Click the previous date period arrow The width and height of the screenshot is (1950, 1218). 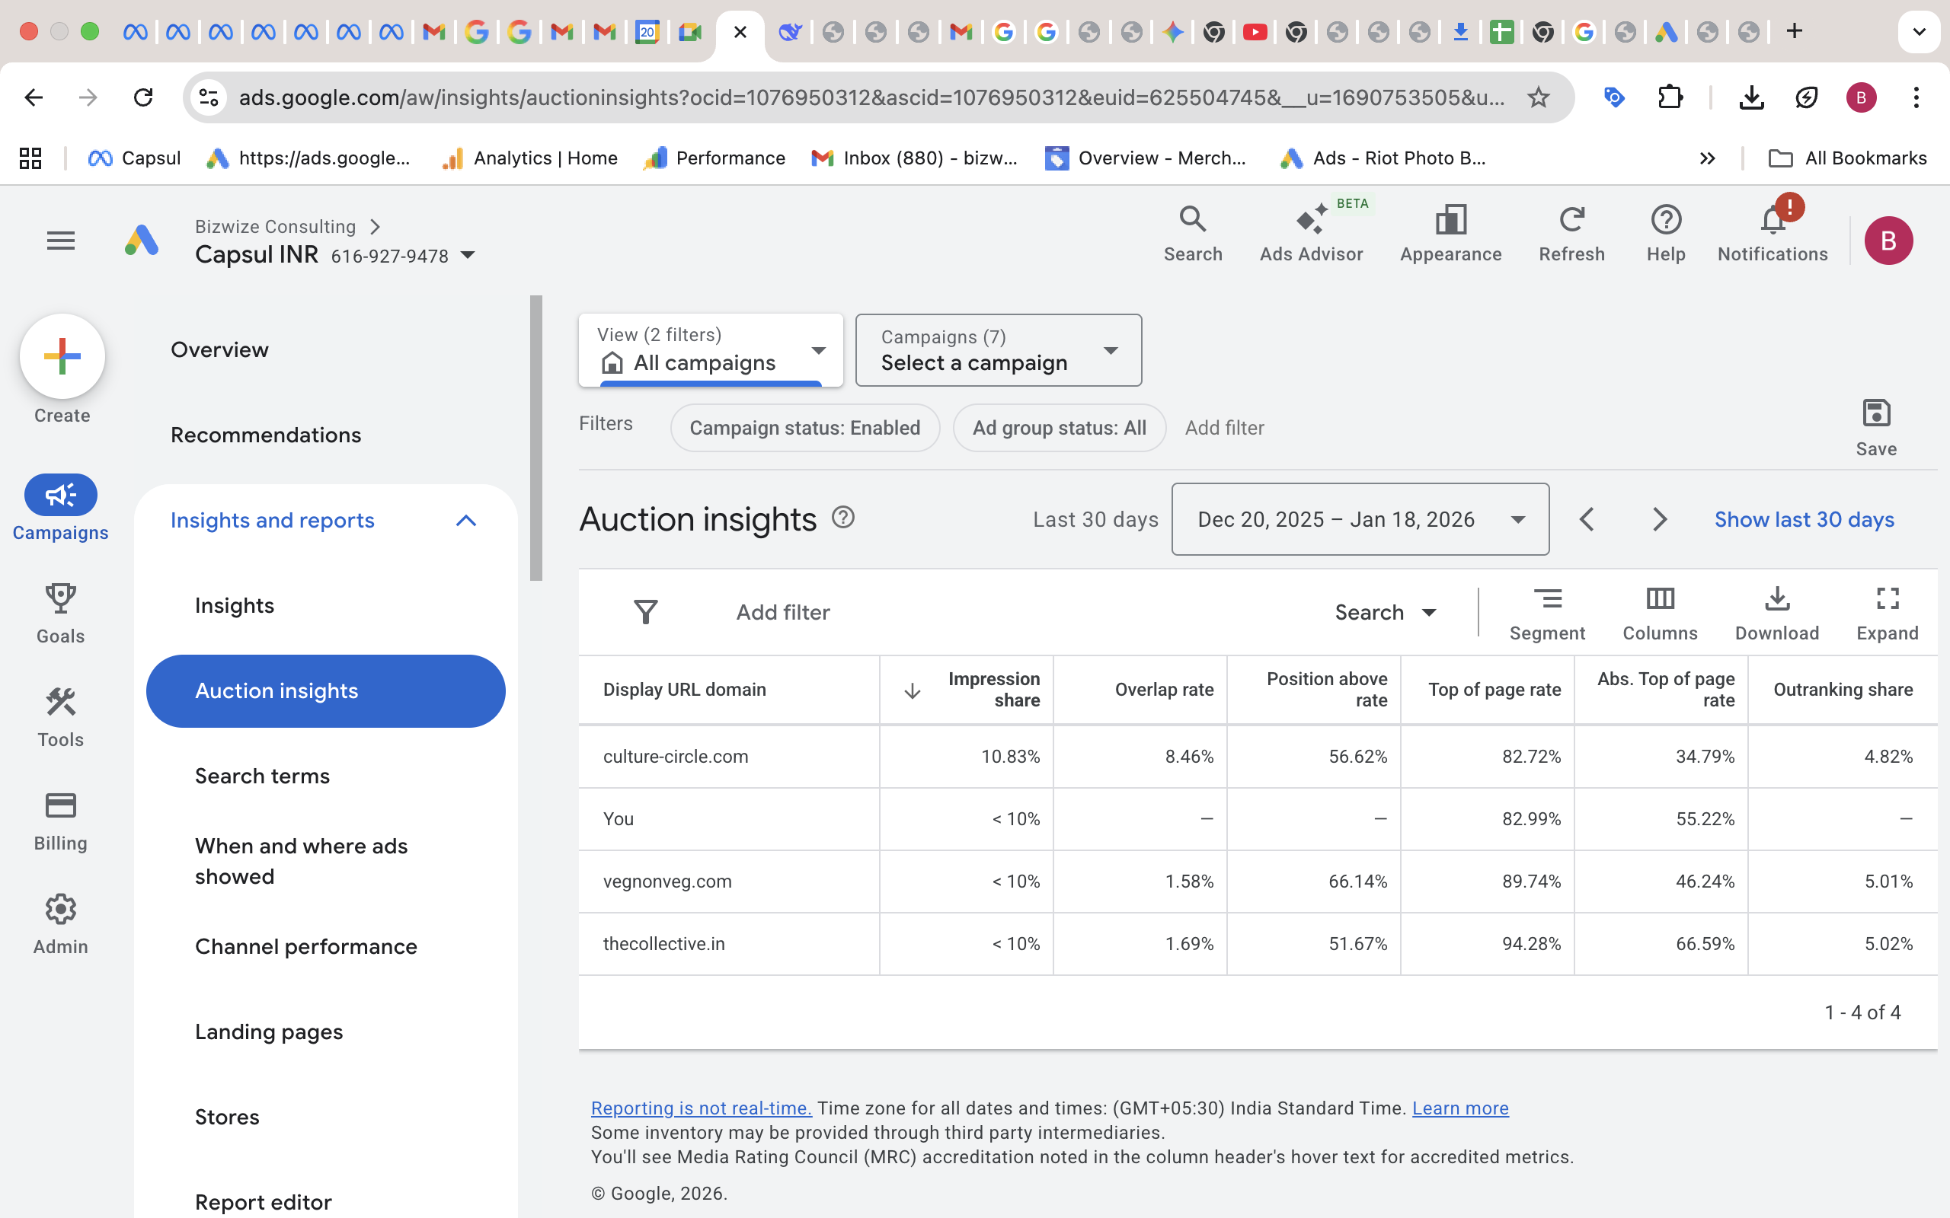click(x=1587, y=520)
